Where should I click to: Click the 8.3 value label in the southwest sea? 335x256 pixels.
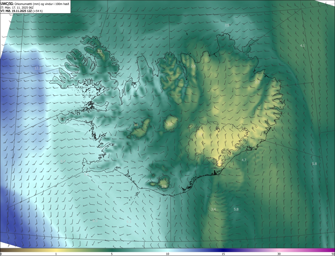pos(95,221)
